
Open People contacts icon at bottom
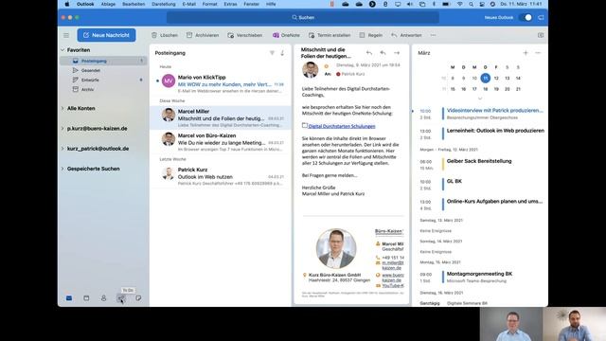[103, 298]
